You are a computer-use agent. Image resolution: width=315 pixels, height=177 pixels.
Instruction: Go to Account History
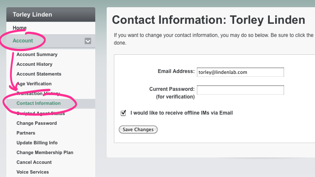34,64
